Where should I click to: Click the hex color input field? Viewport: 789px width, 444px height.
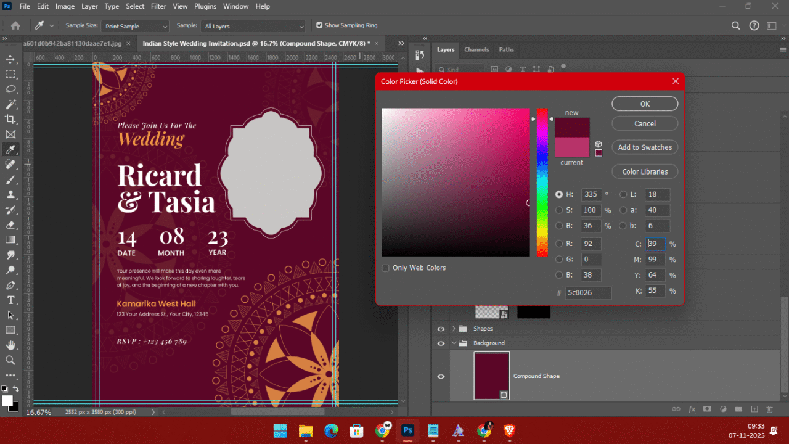coord(588,293)
